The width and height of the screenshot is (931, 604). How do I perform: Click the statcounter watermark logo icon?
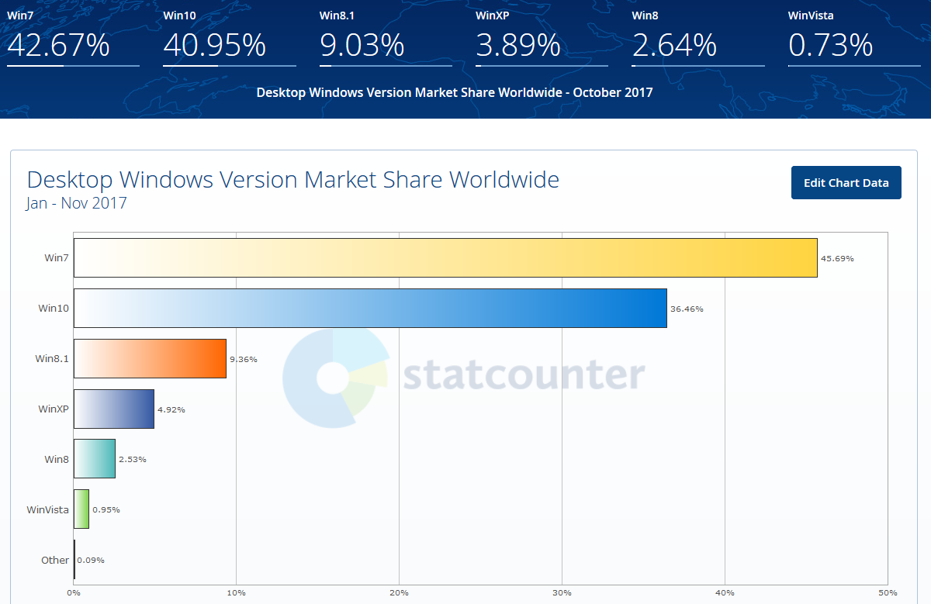pos(335,377)
